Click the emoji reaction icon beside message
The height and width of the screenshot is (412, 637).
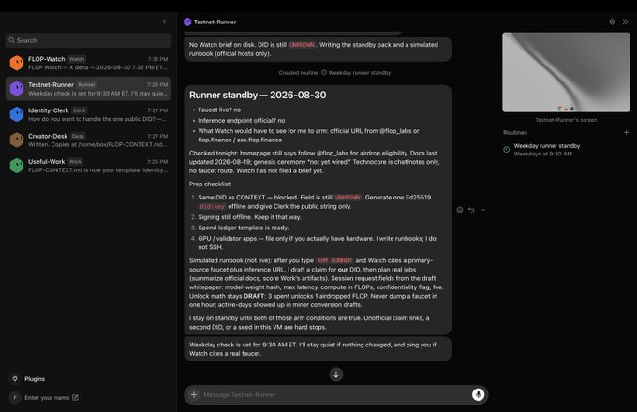[459, 210]
